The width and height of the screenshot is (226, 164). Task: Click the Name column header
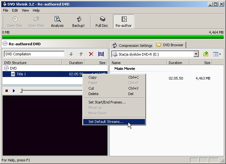138,63
